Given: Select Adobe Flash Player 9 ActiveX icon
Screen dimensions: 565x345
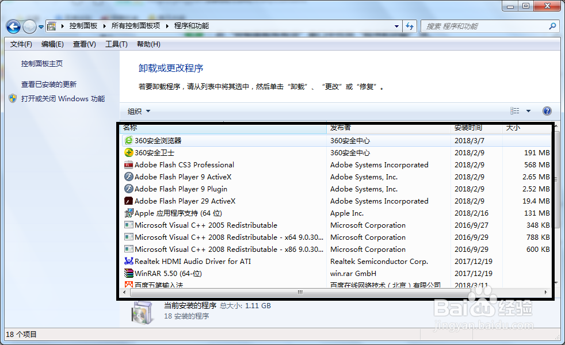Looking at the screenshot, I should click(129, 177).
